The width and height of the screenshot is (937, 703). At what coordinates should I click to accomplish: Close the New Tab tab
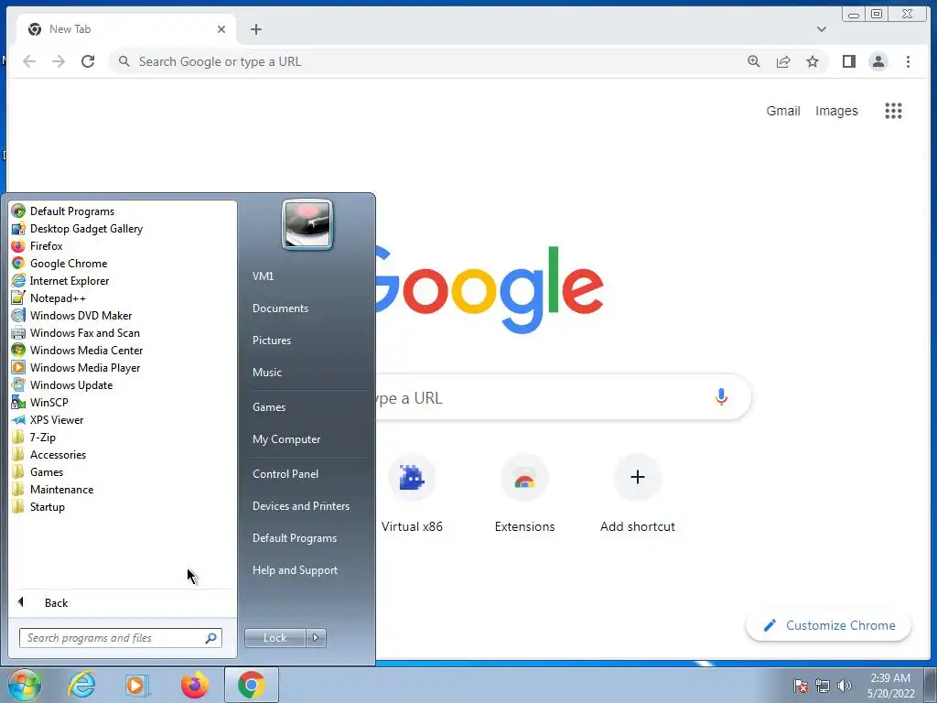pos(221,29)
